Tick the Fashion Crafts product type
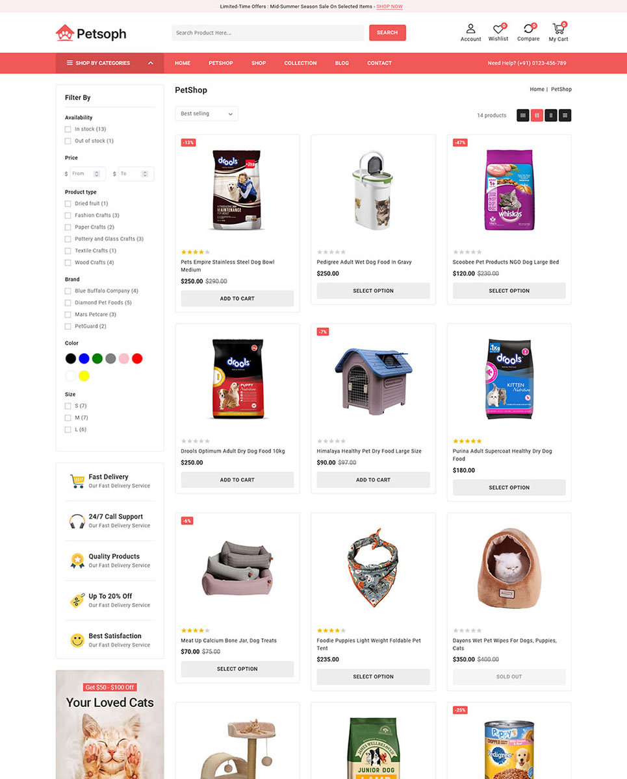Screen dimensions: 627x779 [68, 215]
